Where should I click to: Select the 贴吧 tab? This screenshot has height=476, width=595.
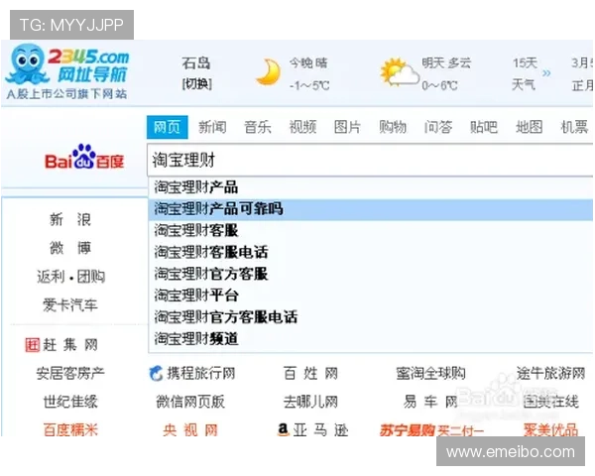(x=484, y=127)
